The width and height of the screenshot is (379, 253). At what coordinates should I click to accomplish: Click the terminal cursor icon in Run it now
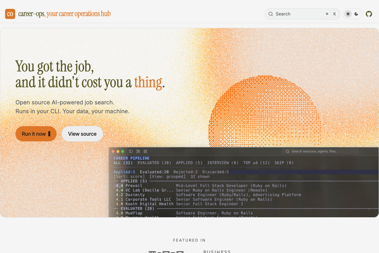pos(49,134)
